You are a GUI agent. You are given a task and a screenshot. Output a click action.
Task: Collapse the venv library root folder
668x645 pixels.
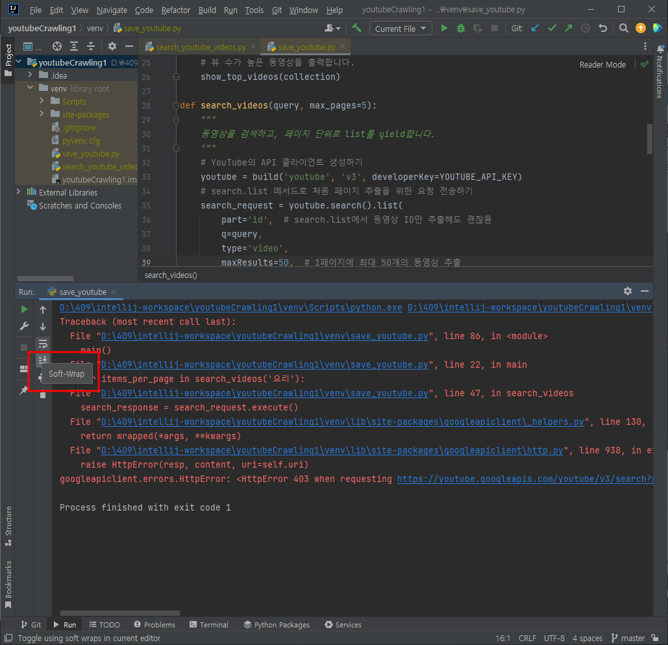pos(30,88)
